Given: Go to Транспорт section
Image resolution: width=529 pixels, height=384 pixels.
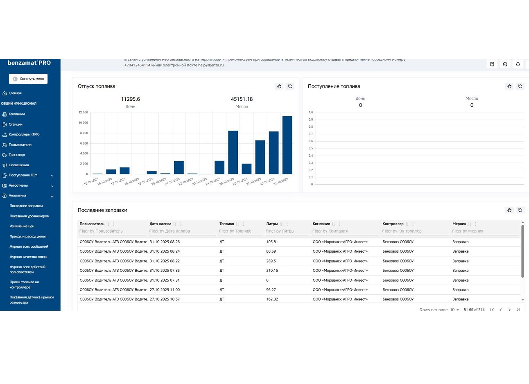Looking at the screenshot, I should (x=17, y=155).
